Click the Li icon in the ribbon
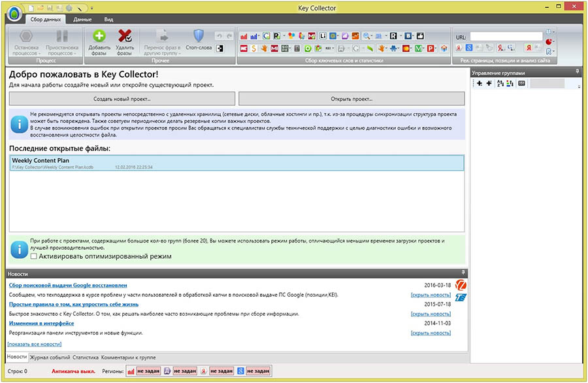This screenshot has width=588, height=383. (323, 36)
